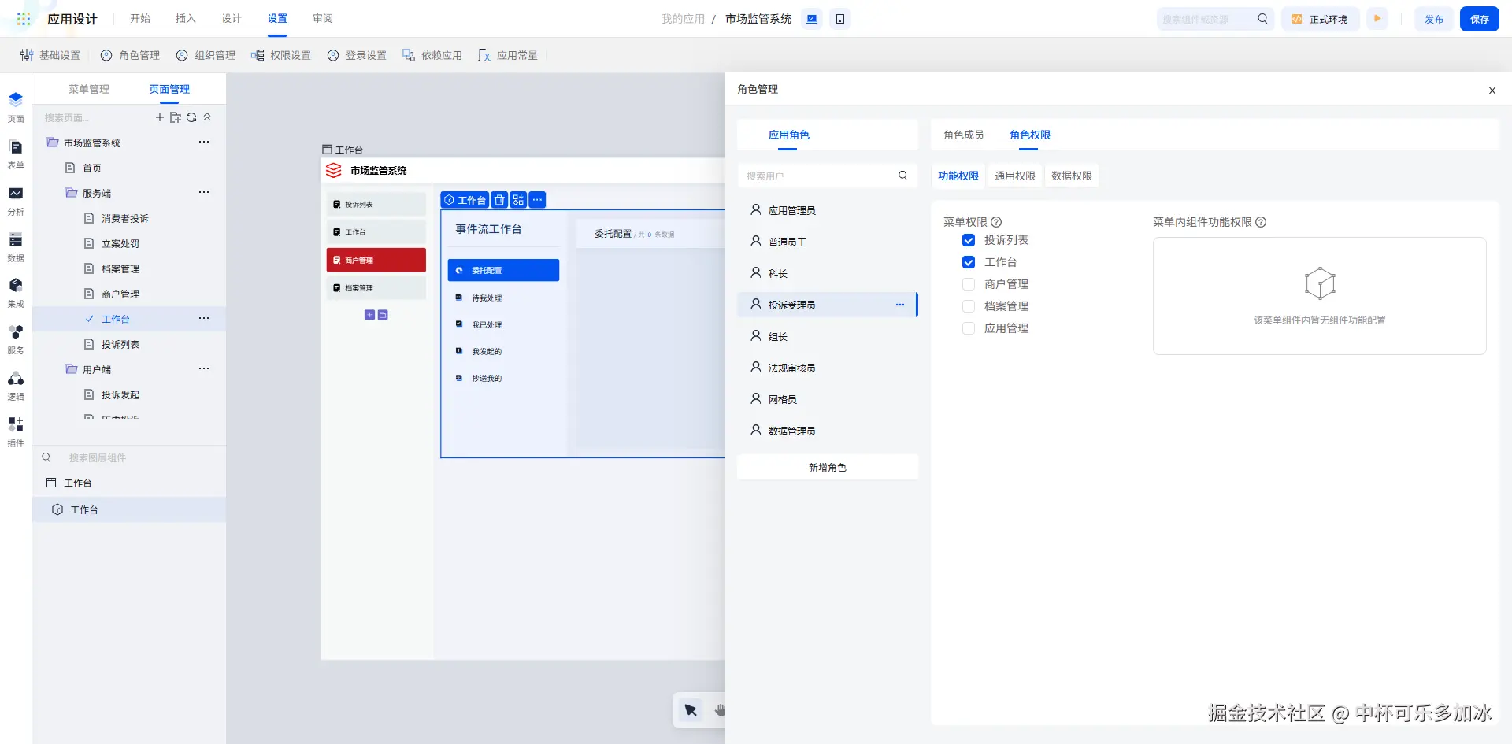Open more options for 投诉受理员 role
This screenshot has width=1512, height=744.
point(900,305)
